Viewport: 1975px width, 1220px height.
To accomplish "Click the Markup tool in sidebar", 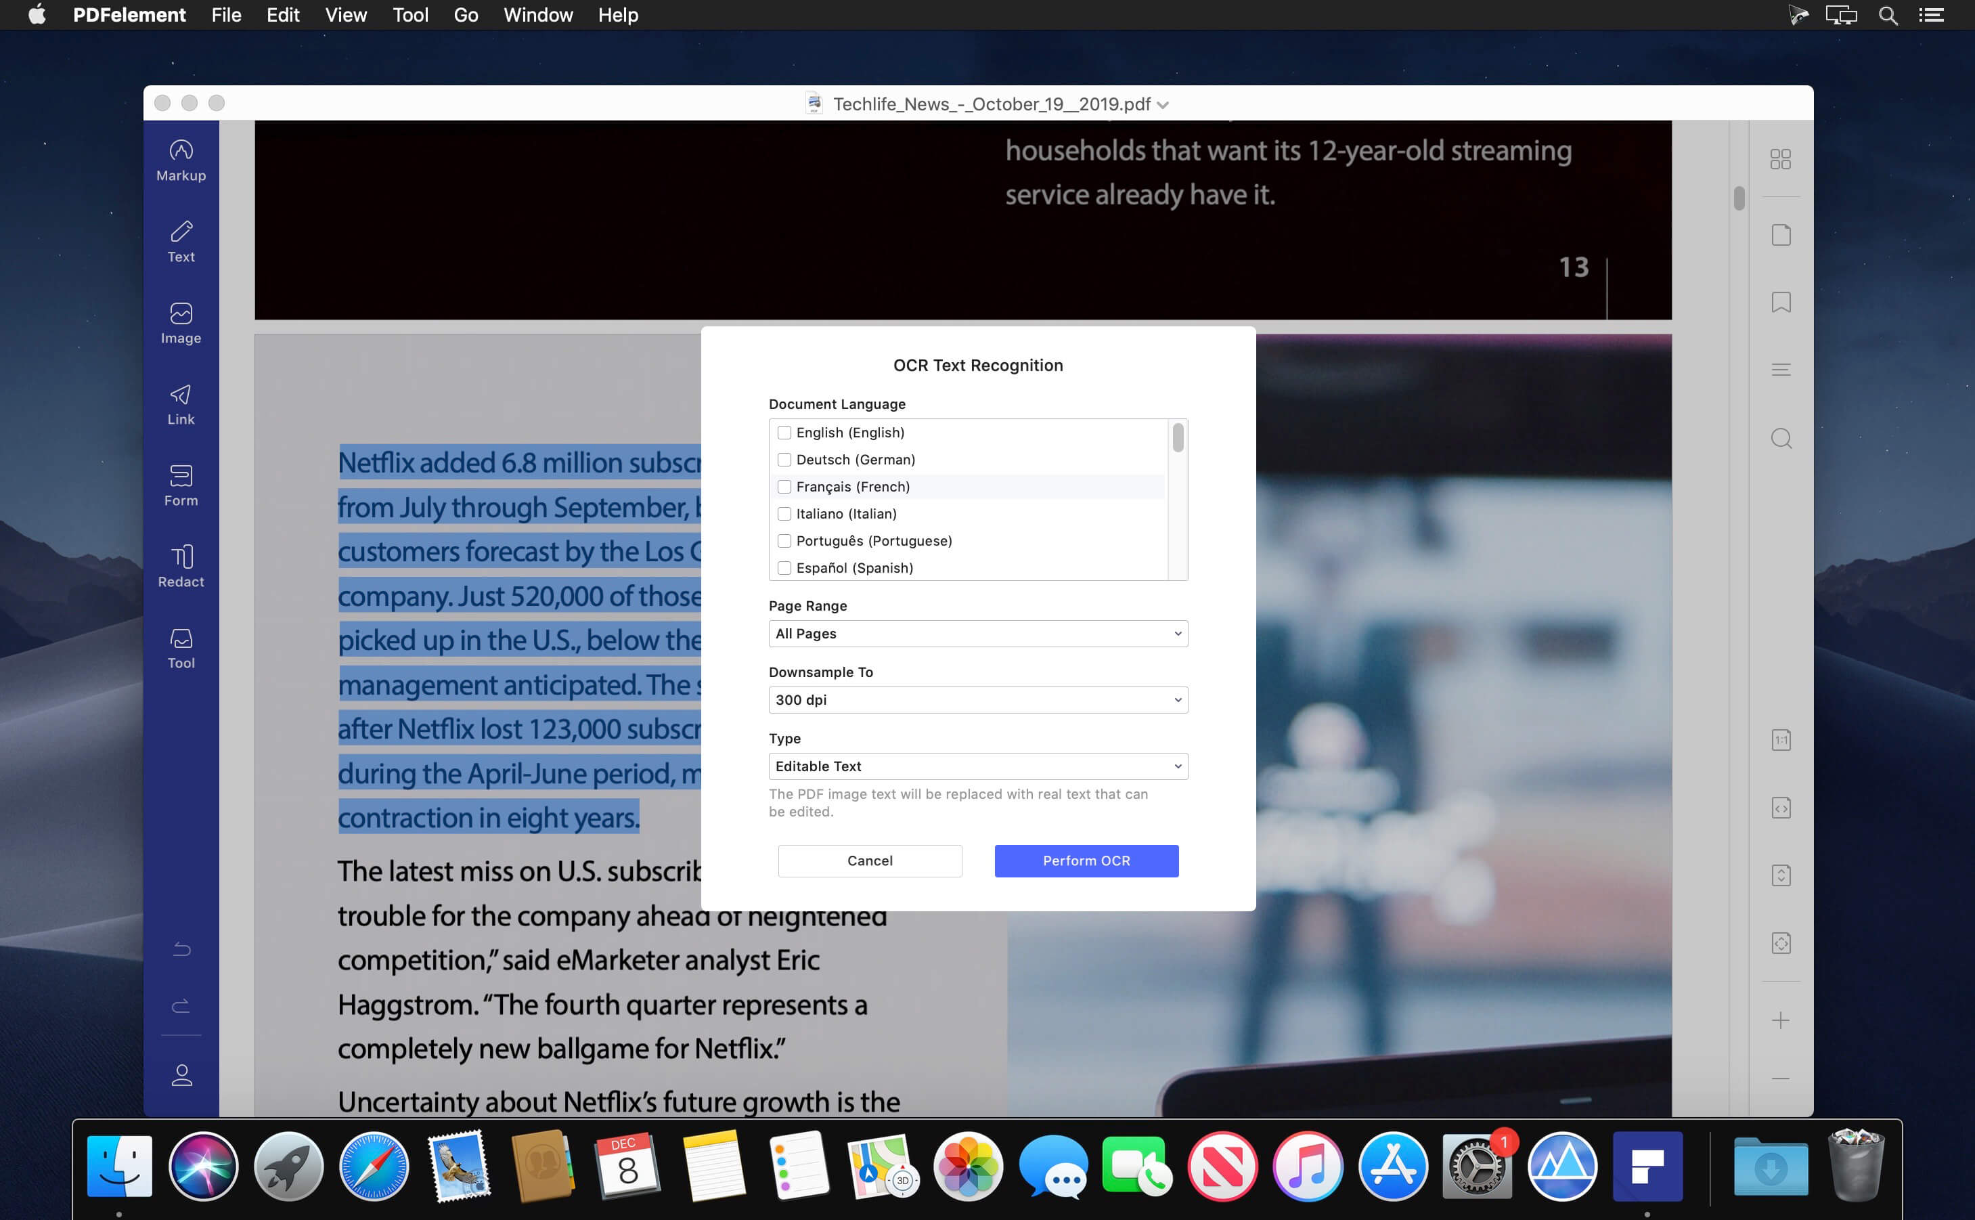I will click(x=179, y=159).
